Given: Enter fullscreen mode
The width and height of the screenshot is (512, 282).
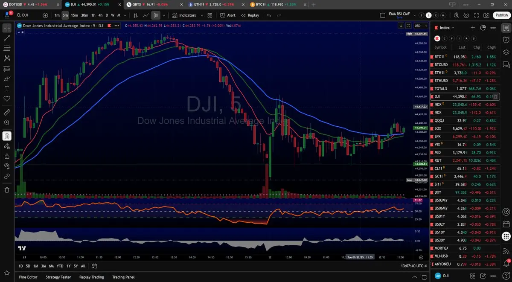Looking at the screenshot, I should coord(476,15).
